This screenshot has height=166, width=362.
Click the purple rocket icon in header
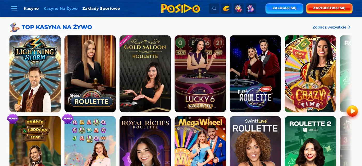(251, 9)
